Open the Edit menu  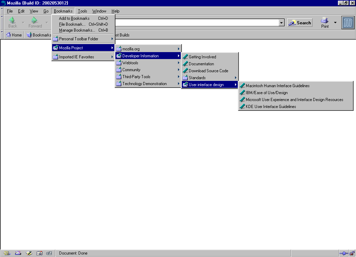[21, 11]
